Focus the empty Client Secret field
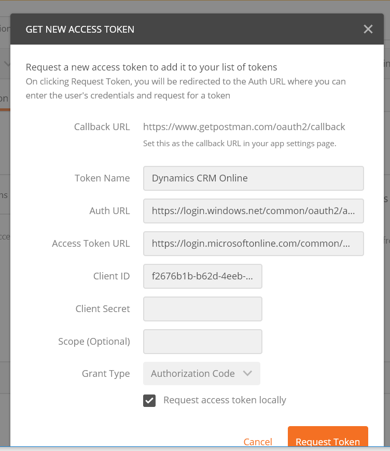Image resolution: width=390 pixels, height=451 pixels. 202,308
